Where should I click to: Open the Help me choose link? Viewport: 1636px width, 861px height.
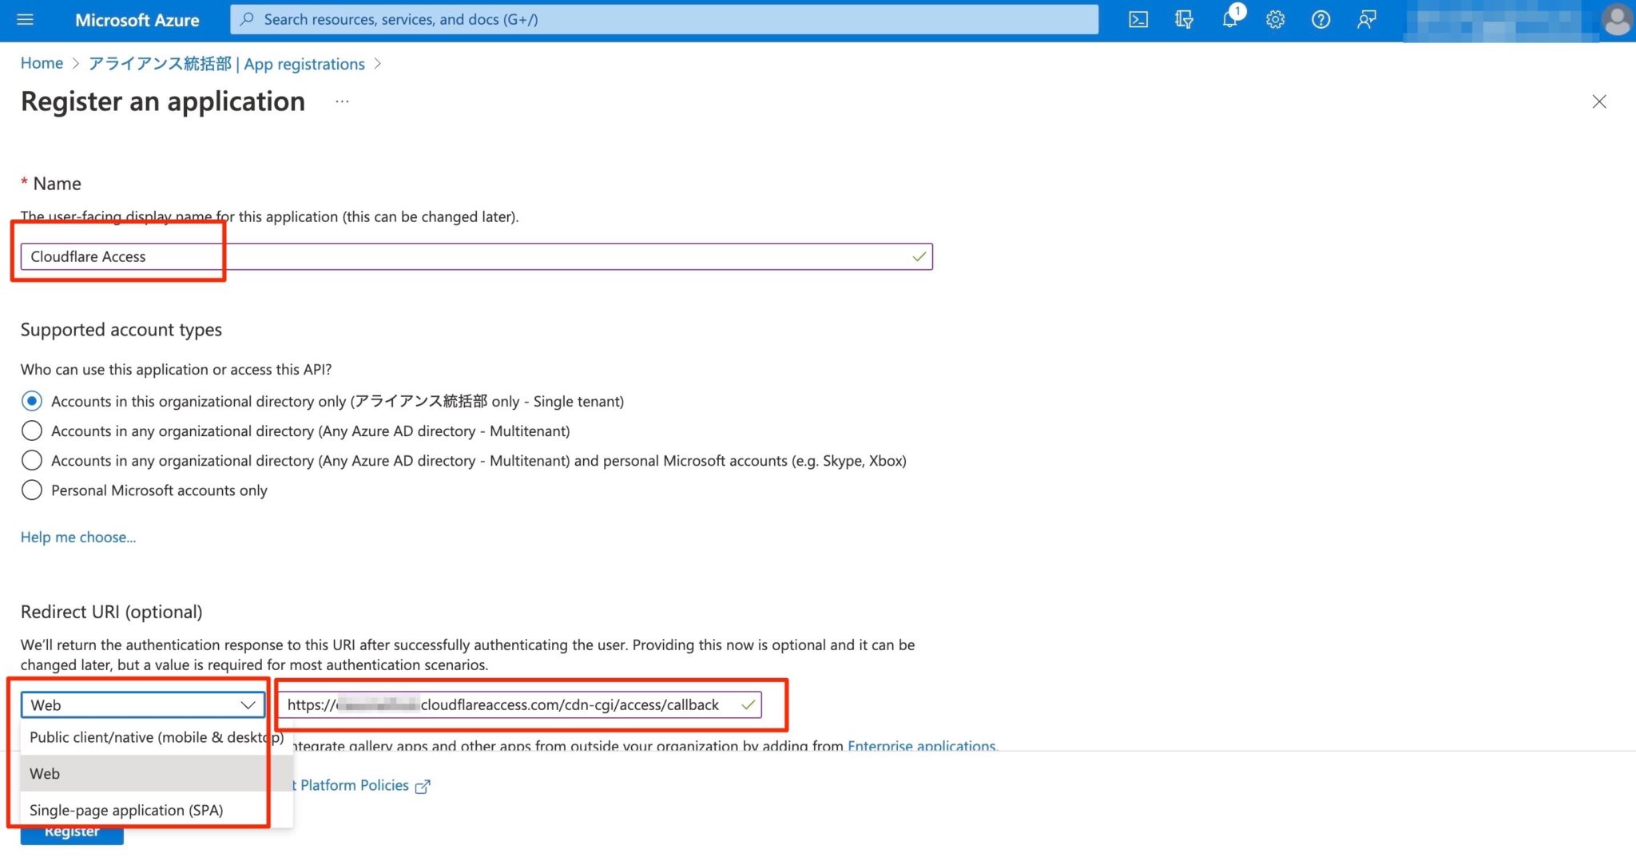click(77, 537)
